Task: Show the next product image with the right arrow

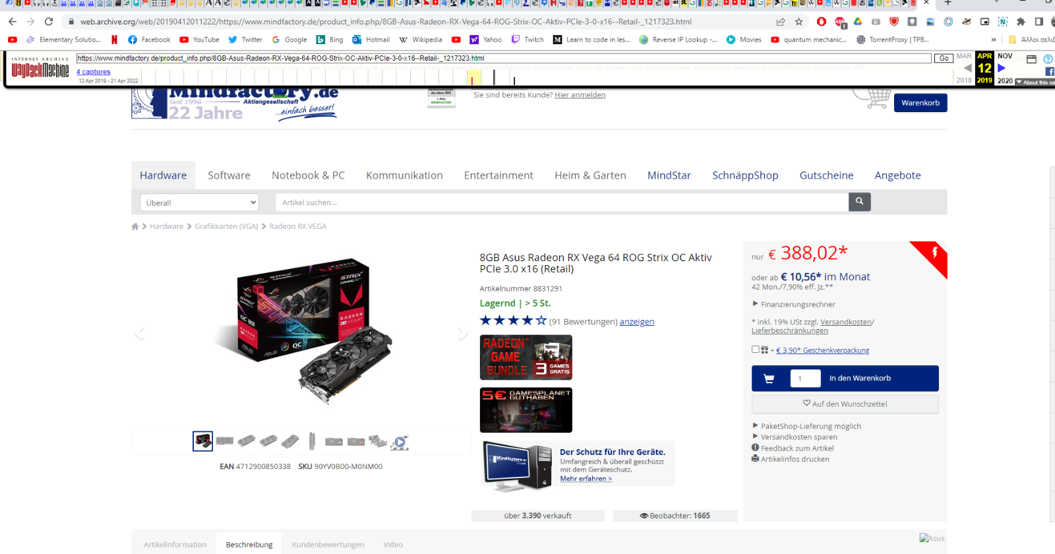Action: coord(462,334)
